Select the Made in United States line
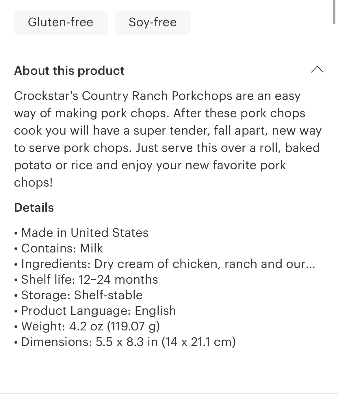Viewport: 338px width, 398px height. [84, 233]
